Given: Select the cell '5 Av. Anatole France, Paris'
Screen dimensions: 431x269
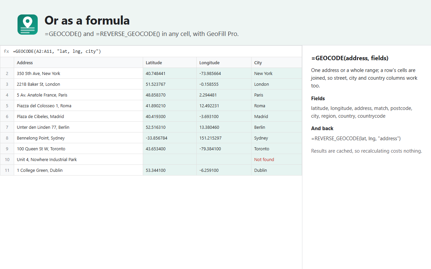Looking at the screenshot, I should pyautogui.click(x=78, y=95).
